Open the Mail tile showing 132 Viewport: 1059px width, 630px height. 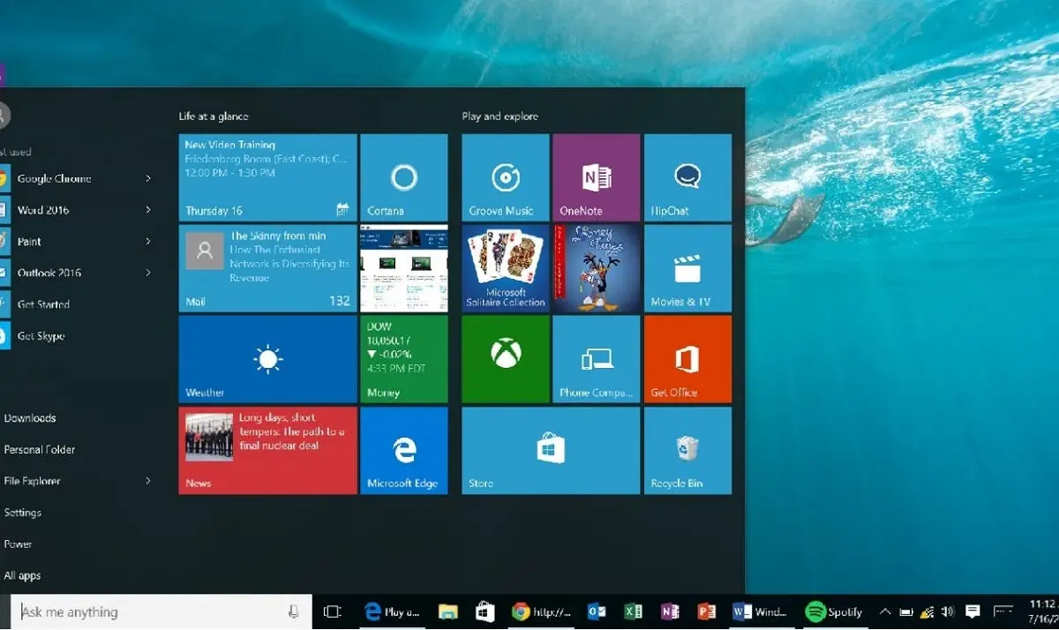click(x=268, y=268)
